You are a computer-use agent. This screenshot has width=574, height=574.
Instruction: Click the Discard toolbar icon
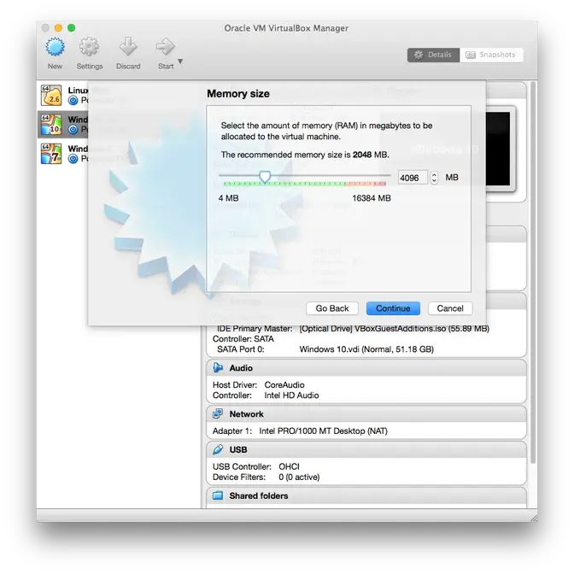128,47
